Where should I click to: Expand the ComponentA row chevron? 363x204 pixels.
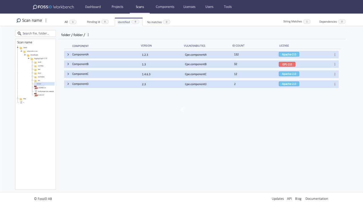pyautogui.click(x=68, y=54)
